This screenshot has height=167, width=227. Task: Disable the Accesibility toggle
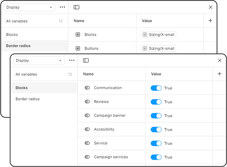[x=156, y=129]
